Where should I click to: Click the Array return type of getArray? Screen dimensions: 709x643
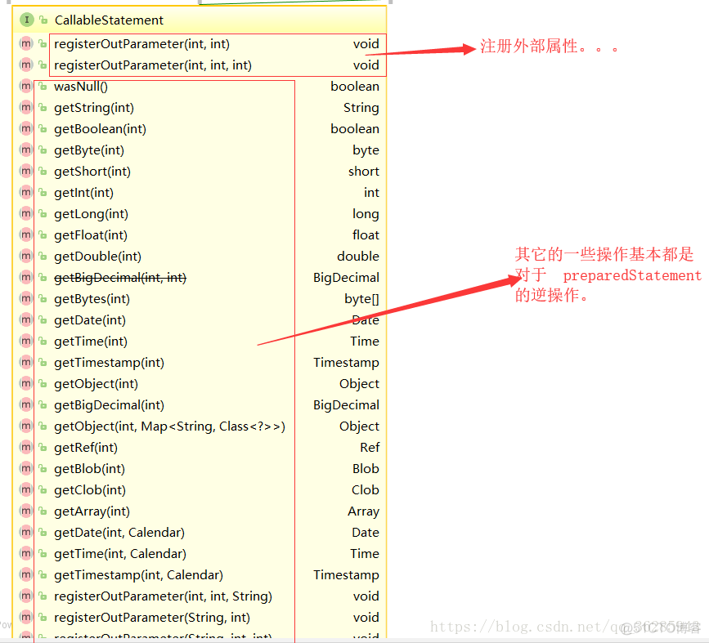(x=364, y=511)
